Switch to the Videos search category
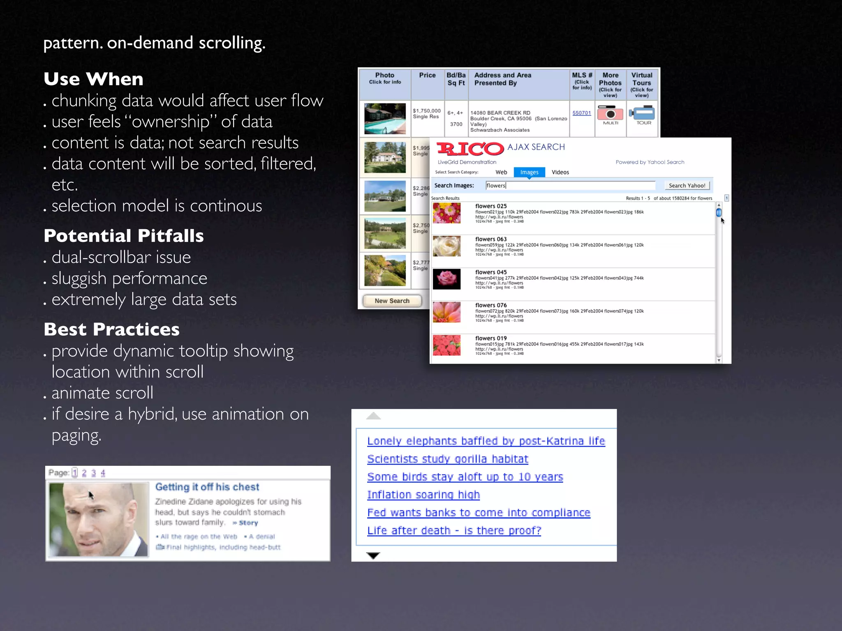Viewport: 842px width, 631px height. click(560, 172)
